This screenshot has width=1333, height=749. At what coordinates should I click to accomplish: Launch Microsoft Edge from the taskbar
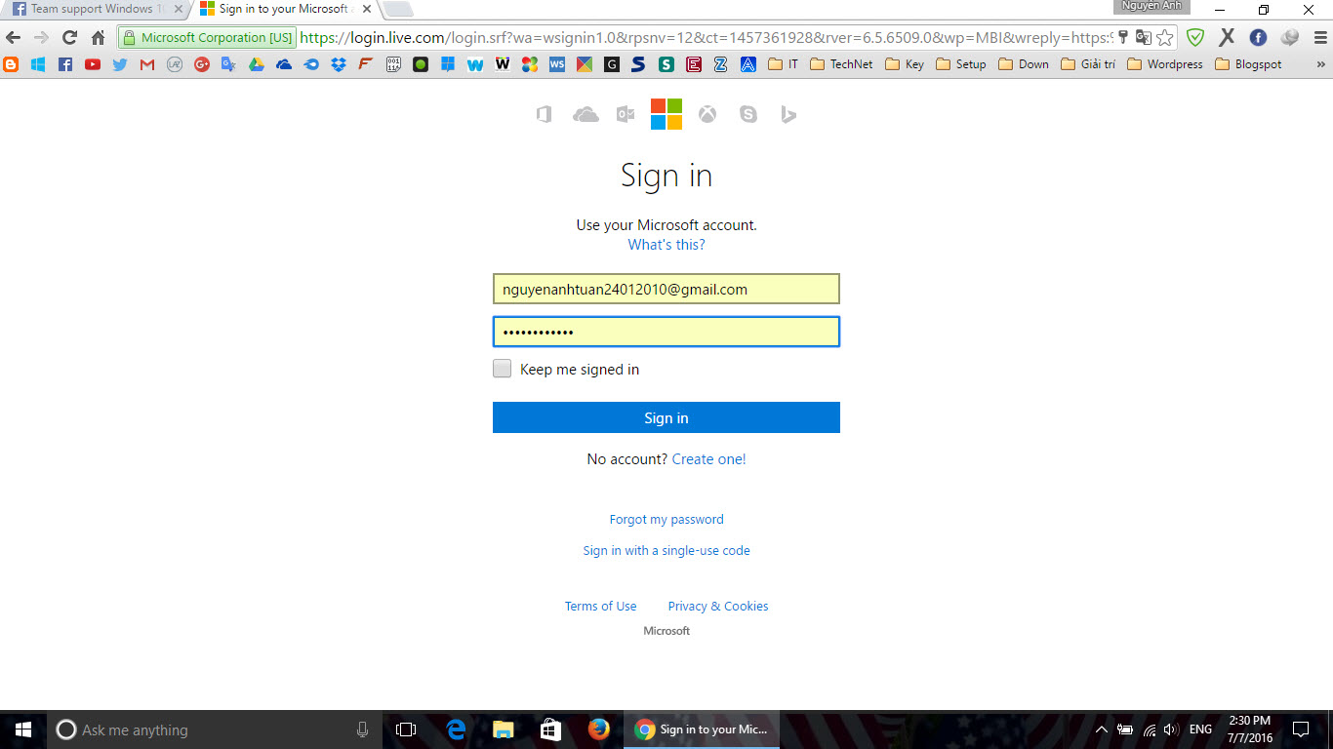pyautogui.click(x=456, y=729)
